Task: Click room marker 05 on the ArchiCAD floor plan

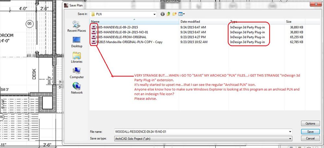Action: pos(30,24)
